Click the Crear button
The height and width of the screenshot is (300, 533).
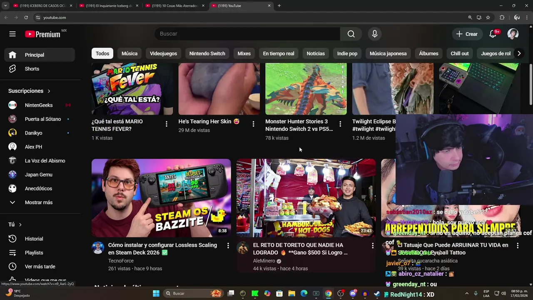[467, 34]
